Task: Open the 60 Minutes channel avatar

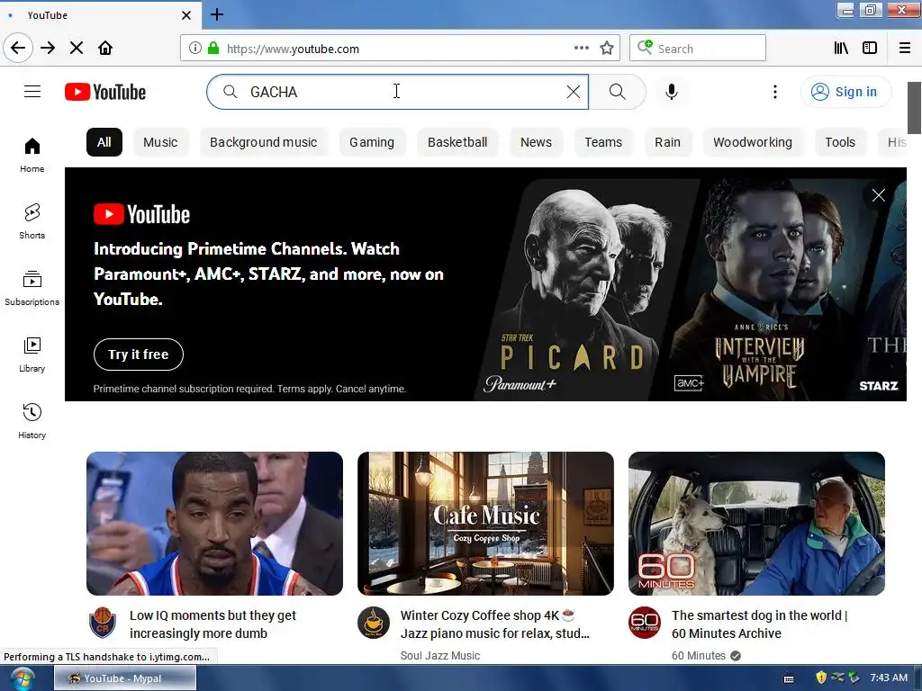Action: pos(645,623)
